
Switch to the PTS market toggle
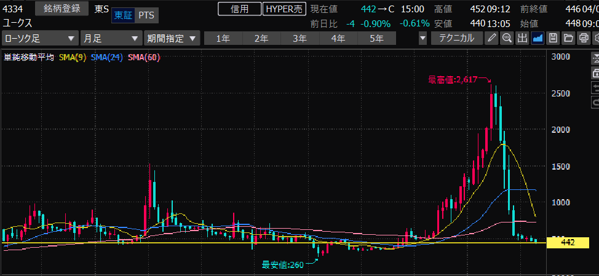147,15
